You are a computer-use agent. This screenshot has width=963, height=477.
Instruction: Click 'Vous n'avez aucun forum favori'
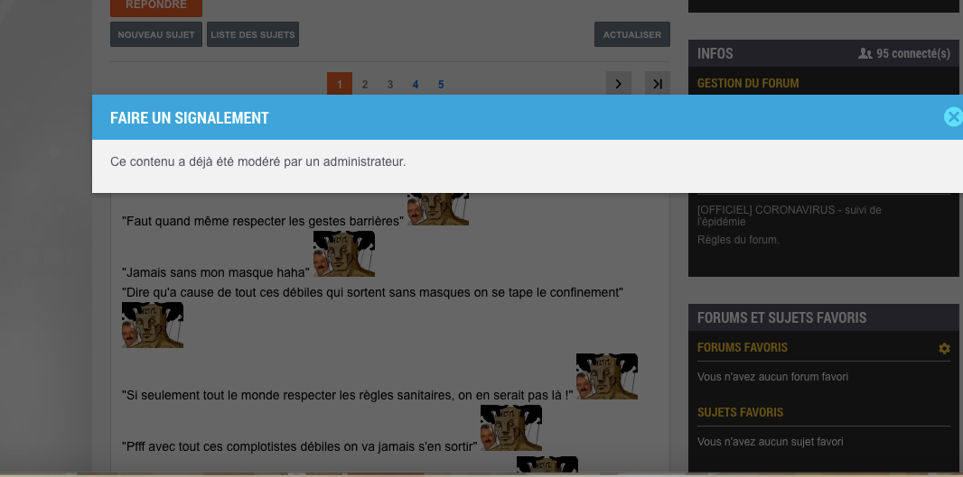772,376
